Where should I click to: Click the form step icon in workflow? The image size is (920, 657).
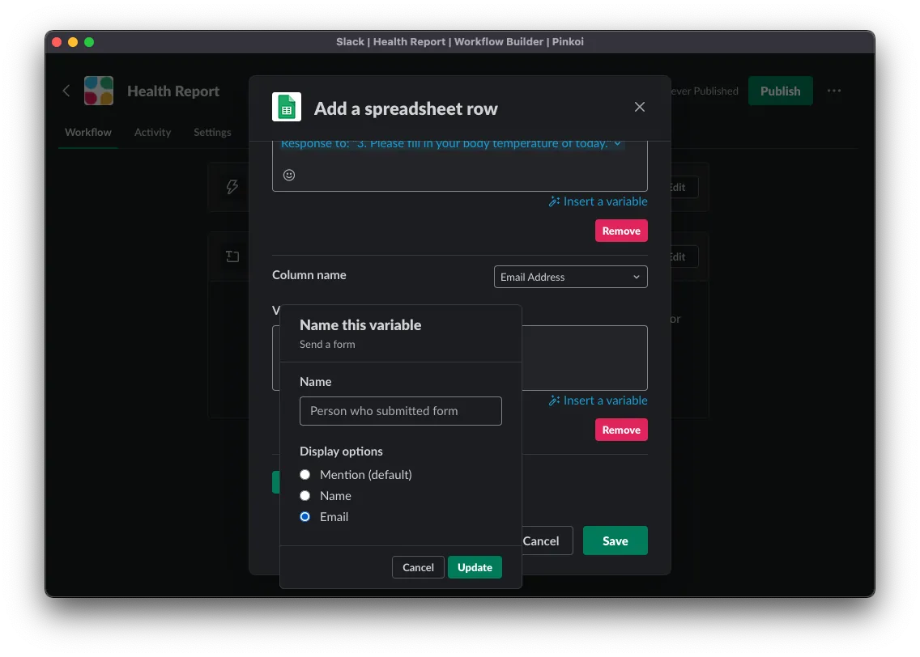[x=232, y=256]
